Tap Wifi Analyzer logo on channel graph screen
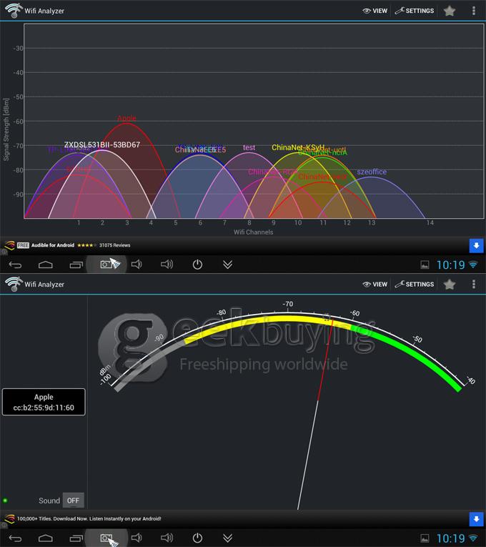486x547 pixels. click(14, 11)
